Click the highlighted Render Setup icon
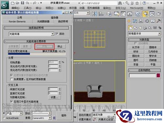Image resolution: width=164 pixels, height=123 pixels. tap(145, 14)
